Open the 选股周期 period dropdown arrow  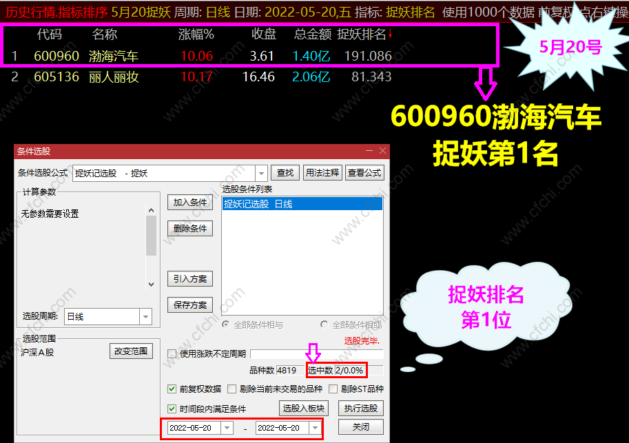click(x=145, y=317)
